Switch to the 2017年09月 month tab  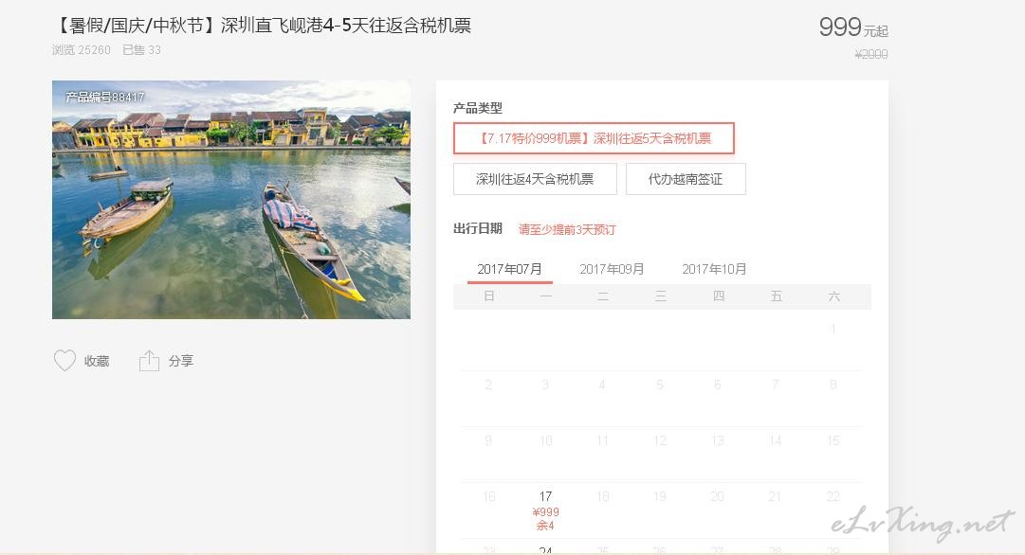612,269
